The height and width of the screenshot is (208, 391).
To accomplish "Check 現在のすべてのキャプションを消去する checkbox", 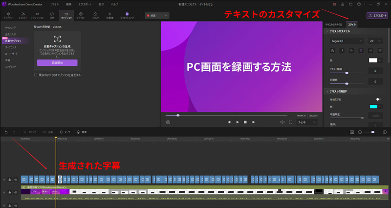I will 36,75.
